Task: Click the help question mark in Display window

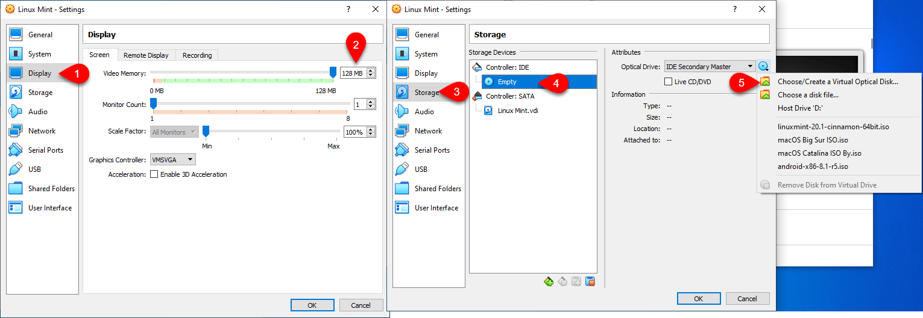Action: (x=348, y=10)
